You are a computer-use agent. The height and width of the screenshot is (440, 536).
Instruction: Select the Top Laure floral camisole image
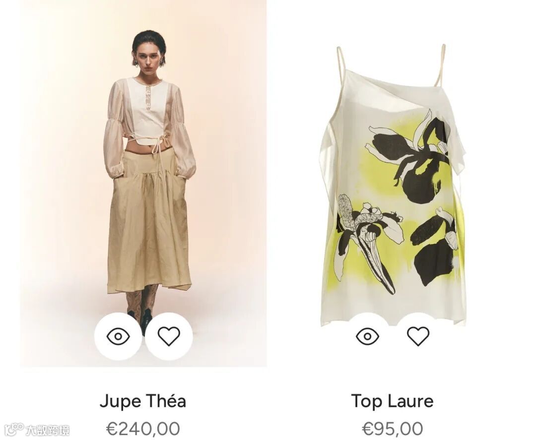393,185
